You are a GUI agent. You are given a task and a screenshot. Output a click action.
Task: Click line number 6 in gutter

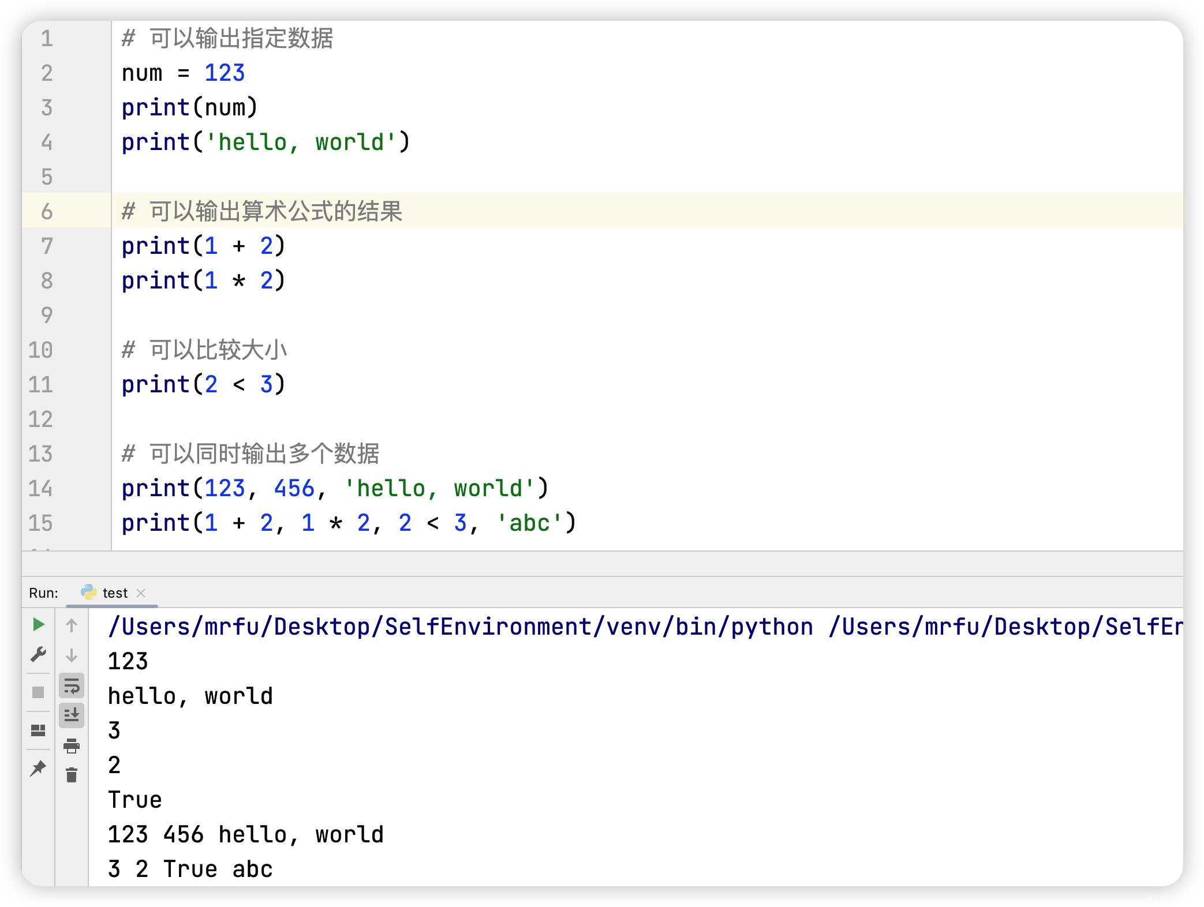[x=47, y=211]
